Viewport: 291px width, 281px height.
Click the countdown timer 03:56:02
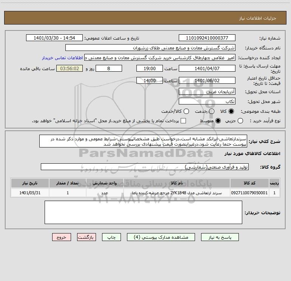tap(70, 69)
